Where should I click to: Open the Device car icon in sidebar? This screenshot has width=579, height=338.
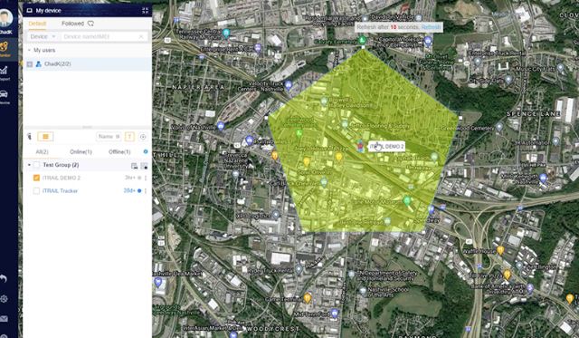pyautogui.click(x=4, y=97)
